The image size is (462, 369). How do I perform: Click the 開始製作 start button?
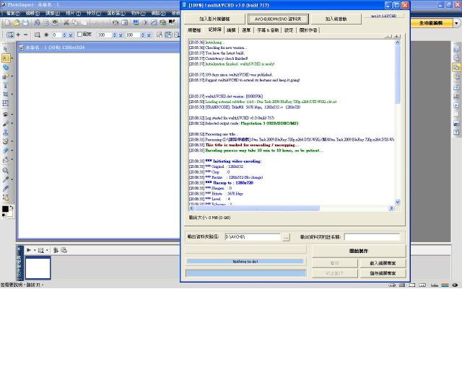[359, 251]
